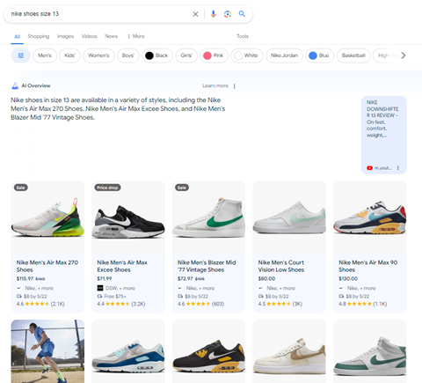Screen dimensions: 422x383
Task: Click the Sale badge on Blazer Mid '77 card
Action: coord(182,188)
